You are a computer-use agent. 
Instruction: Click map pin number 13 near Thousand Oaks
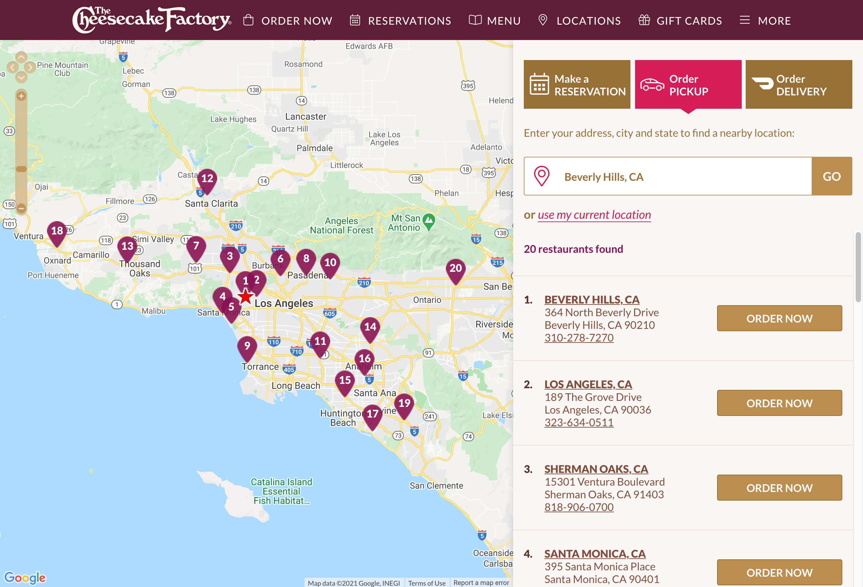127,249
